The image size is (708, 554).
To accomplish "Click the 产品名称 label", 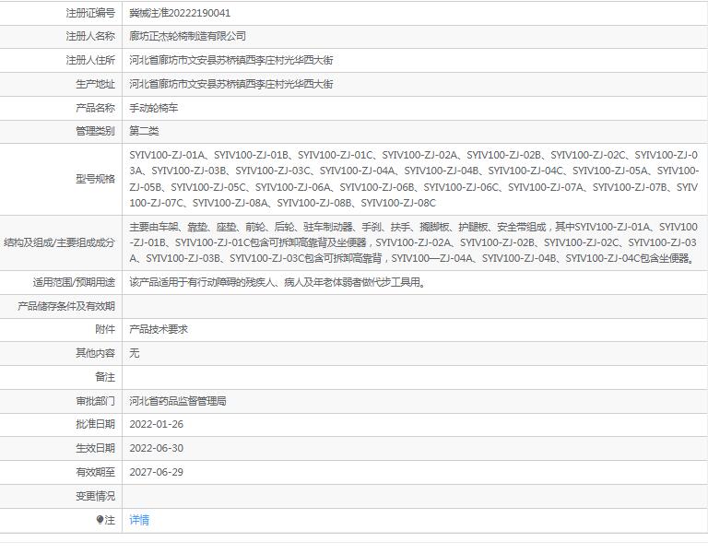I will click(x=95, y=108).
